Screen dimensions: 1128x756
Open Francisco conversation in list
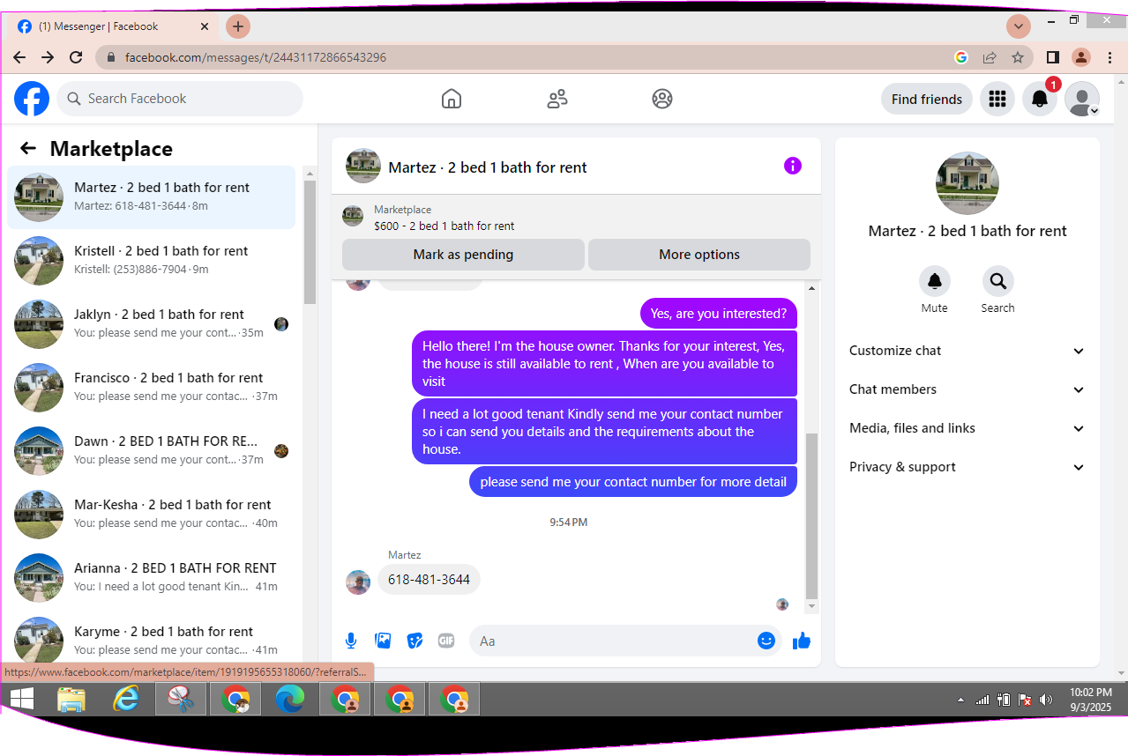coord(152,387)
